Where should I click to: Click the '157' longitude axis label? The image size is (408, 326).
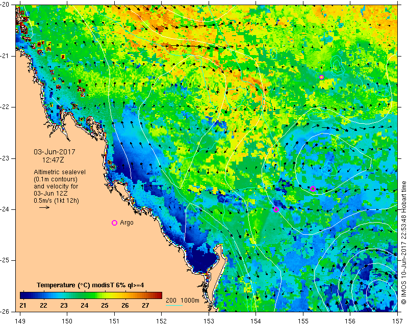coord(398,321)
